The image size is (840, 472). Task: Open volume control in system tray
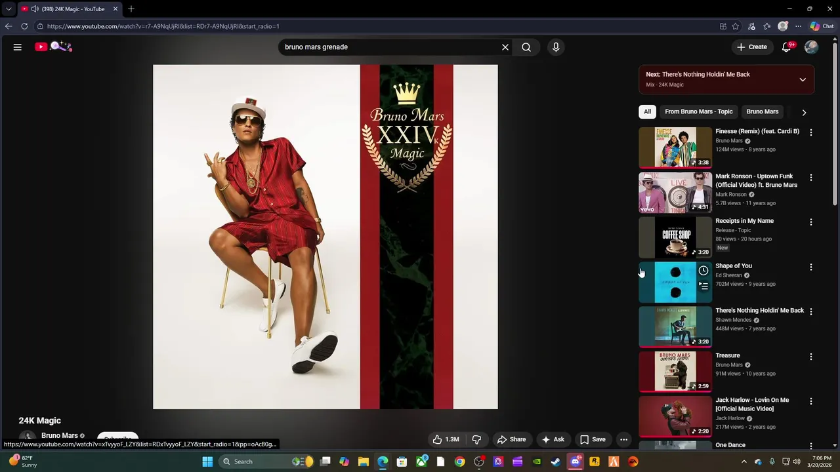(797, 462)
